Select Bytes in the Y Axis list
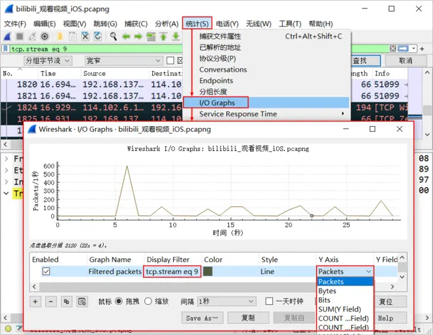Screen dimensions: 433x335 (x=345, y=291)
